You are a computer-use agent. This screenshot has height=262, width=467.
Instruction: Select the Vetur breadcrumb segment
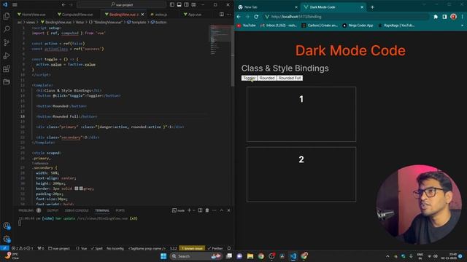[80, 22]
